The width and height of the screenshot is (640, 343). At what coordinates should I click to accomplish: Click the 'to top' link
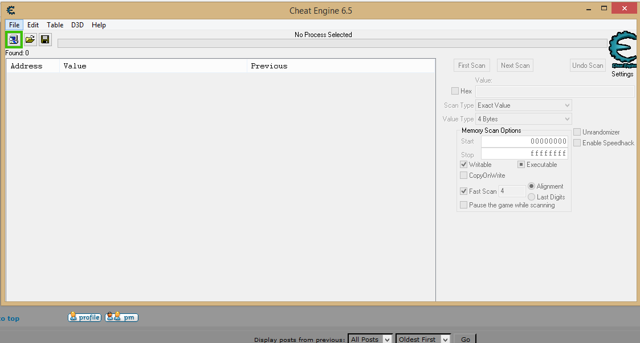pyautogui.click(x=9, y=318)
